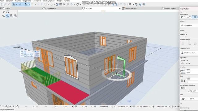The height and width of the screenshot is (111, 198).
Task: Click the 1. Kat home story label
Action: pyautogui.click(x=188, y=64)
